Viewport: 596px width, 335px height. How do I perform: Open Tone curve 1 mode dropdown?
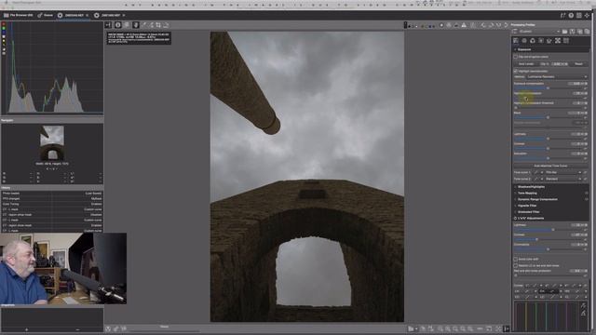(x=563, y=172)
